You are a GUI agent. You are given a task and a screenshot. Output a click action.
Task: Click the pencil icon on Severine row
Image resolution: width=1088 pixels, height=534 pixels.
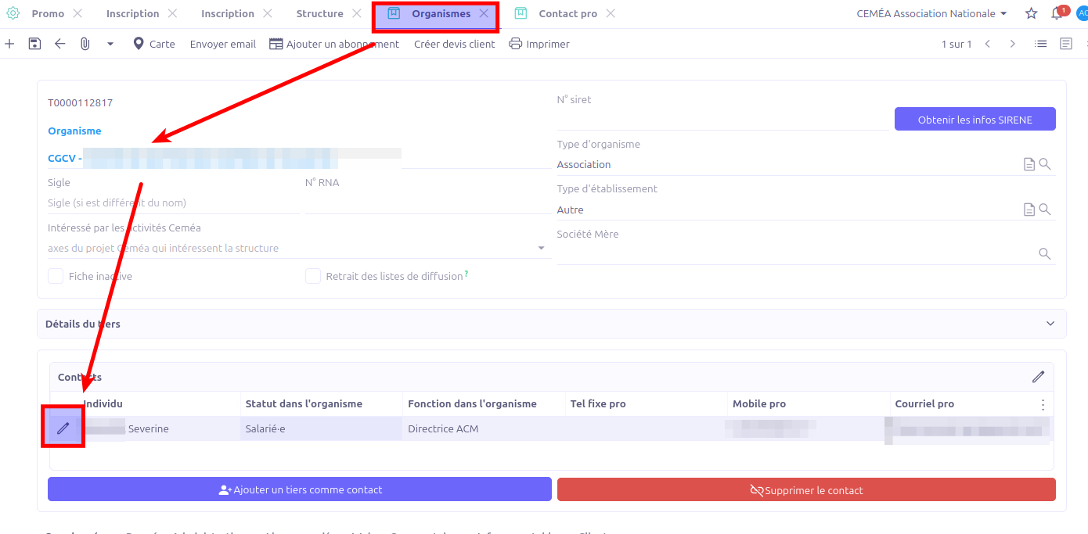pos(63,428)
